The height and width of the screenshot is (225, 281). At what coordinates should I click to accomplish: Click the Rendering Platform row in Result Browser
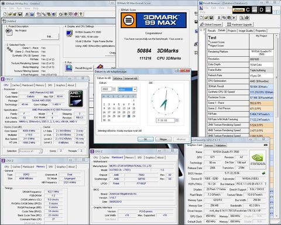pyautogui.click(x=241, y=53)
